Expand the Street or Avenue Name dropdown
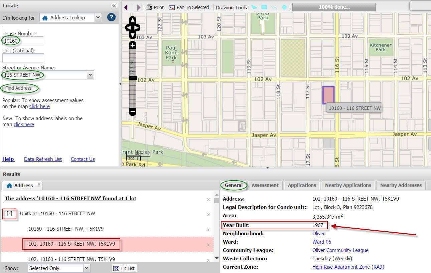This screenshot has width=431, height=273. [90, 75]
